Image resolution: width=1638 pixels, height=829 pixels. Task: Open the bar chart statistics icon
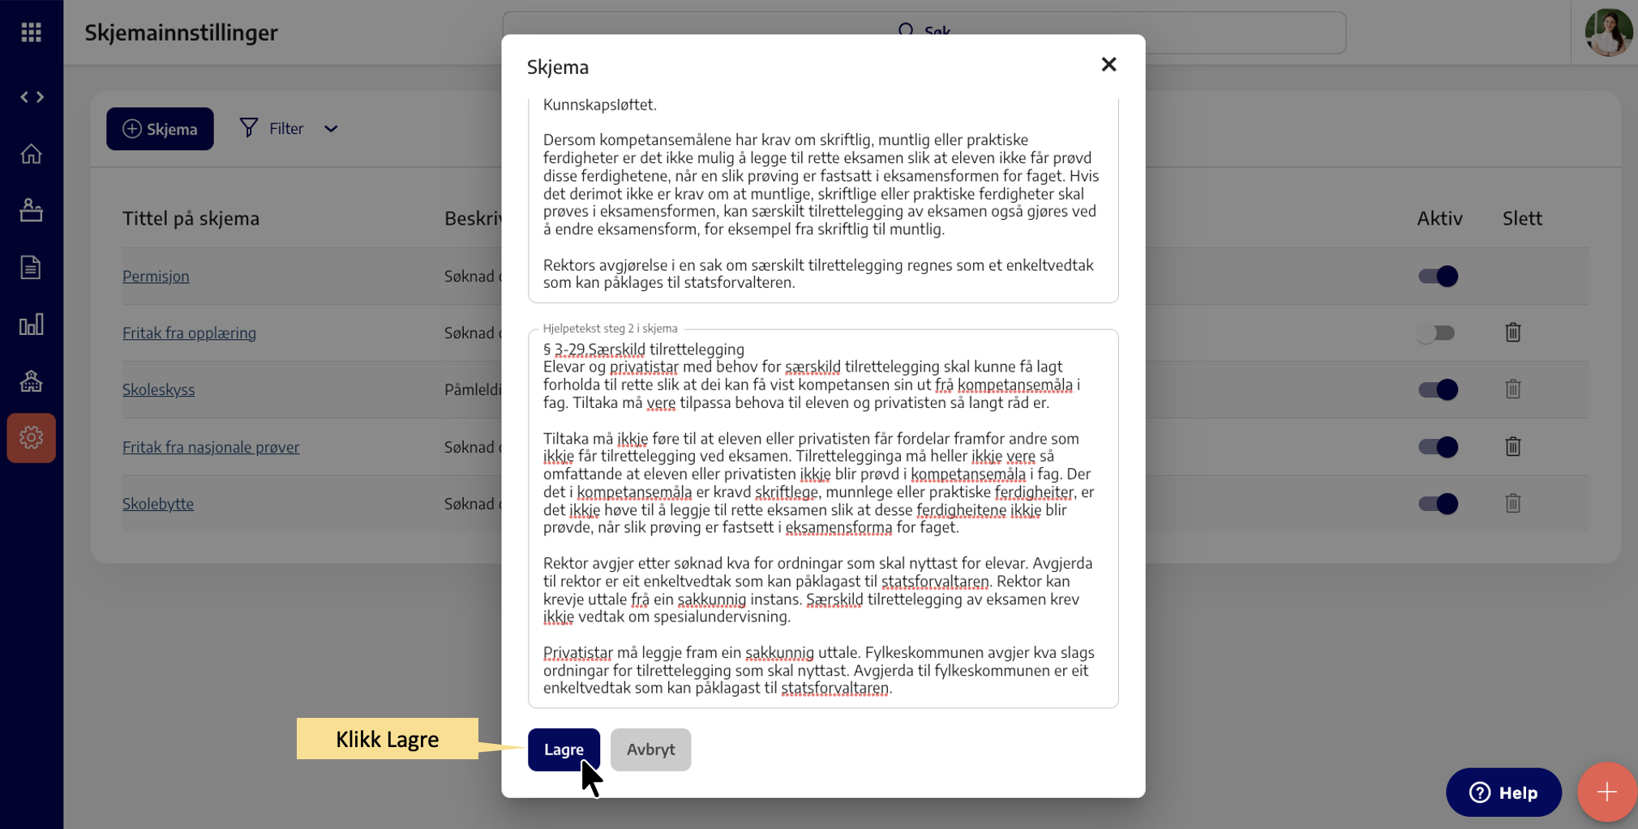pos(31,324)
